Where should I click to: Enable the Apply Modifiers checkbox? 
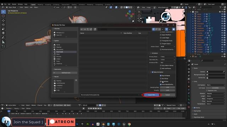click(161, 35)
